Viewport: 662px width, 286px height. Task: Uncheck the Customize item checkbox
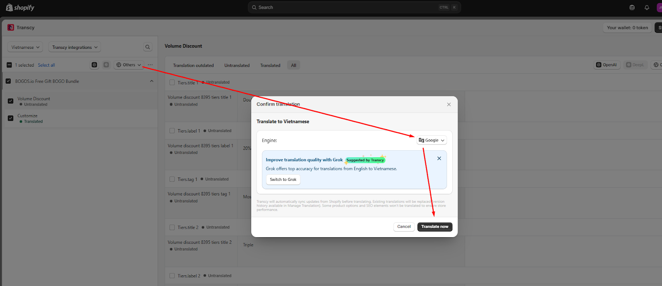click(x=11, y=118)
